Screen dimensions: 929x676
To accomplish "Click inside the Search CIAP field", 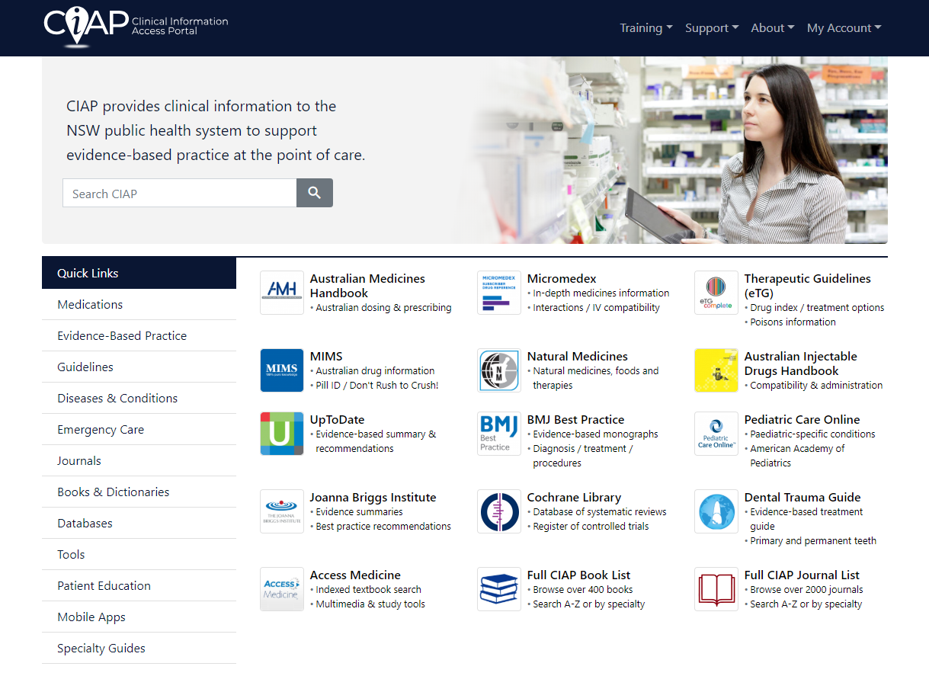I will pyautogui.click(x=179, y=193).
